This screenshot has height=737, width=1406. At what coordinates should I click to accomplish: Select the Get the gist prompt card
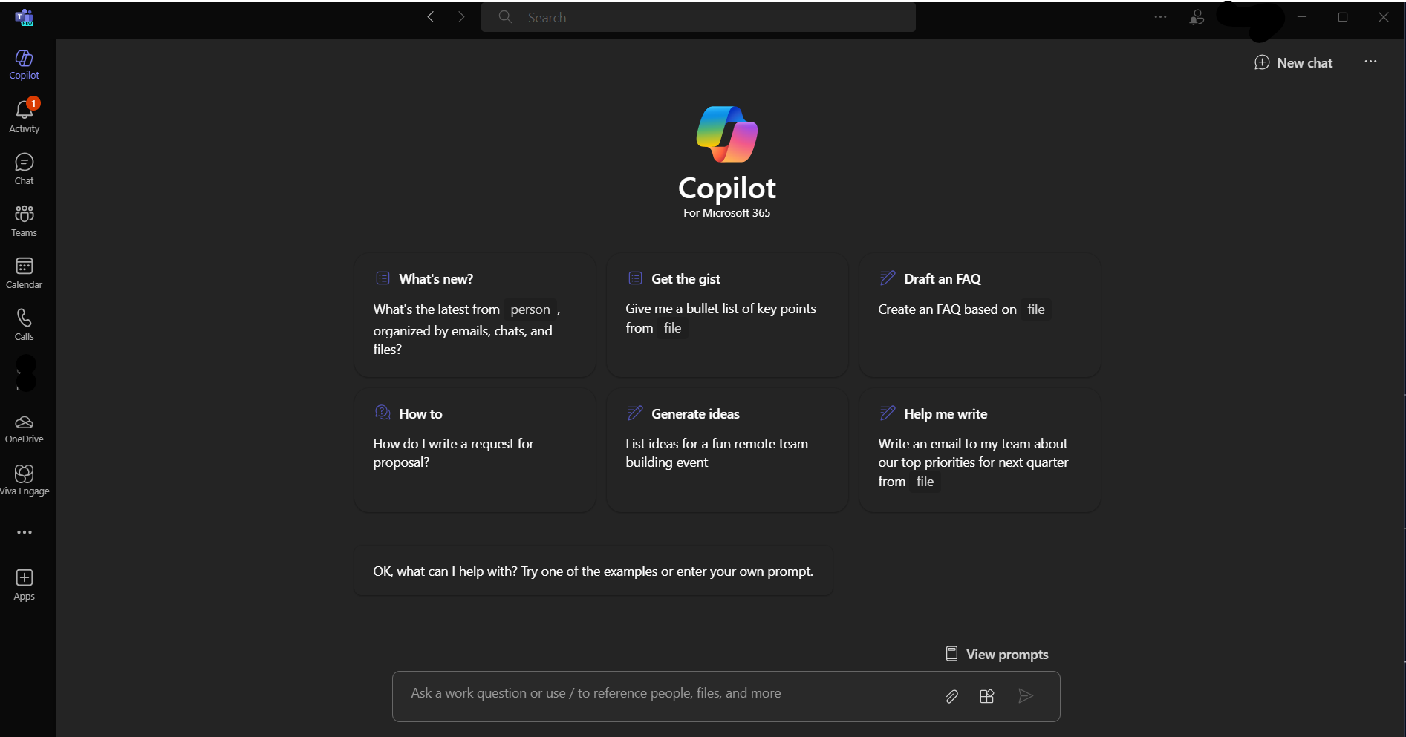coord(727,315)
